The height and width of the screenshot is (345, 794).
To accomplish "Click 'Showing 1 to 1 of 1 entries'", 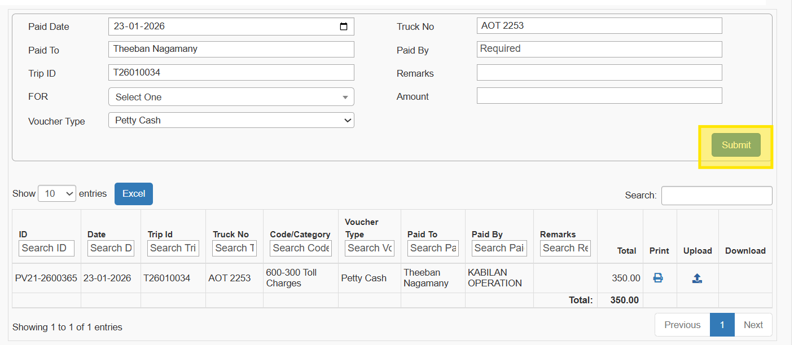I will pyautogui.click(x=67, y=327).
